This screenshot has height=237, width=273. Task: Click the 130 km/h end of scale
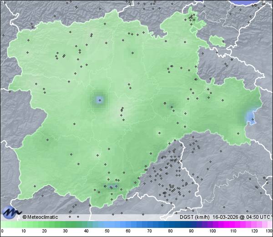point(268,231)
